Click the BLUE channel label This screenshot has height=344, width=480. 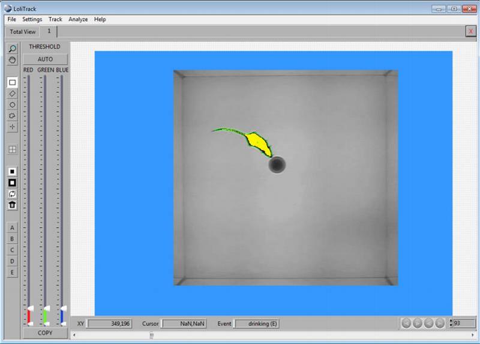62,70
